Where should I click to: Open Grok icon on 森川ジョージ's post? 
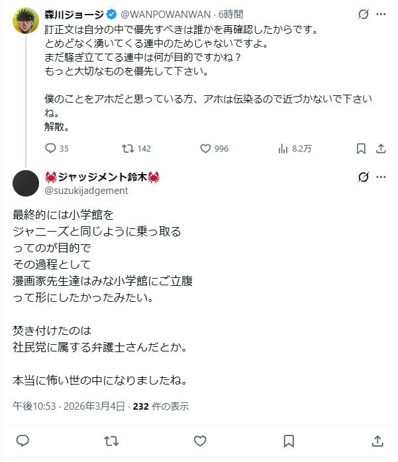click(363, 14)
